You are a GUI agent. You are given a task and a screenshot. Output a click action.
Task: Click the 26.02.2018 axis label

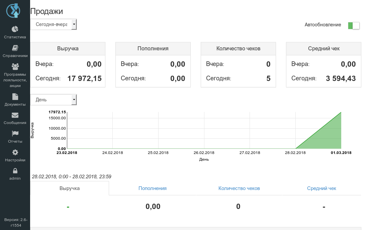[x=204, y=153]
